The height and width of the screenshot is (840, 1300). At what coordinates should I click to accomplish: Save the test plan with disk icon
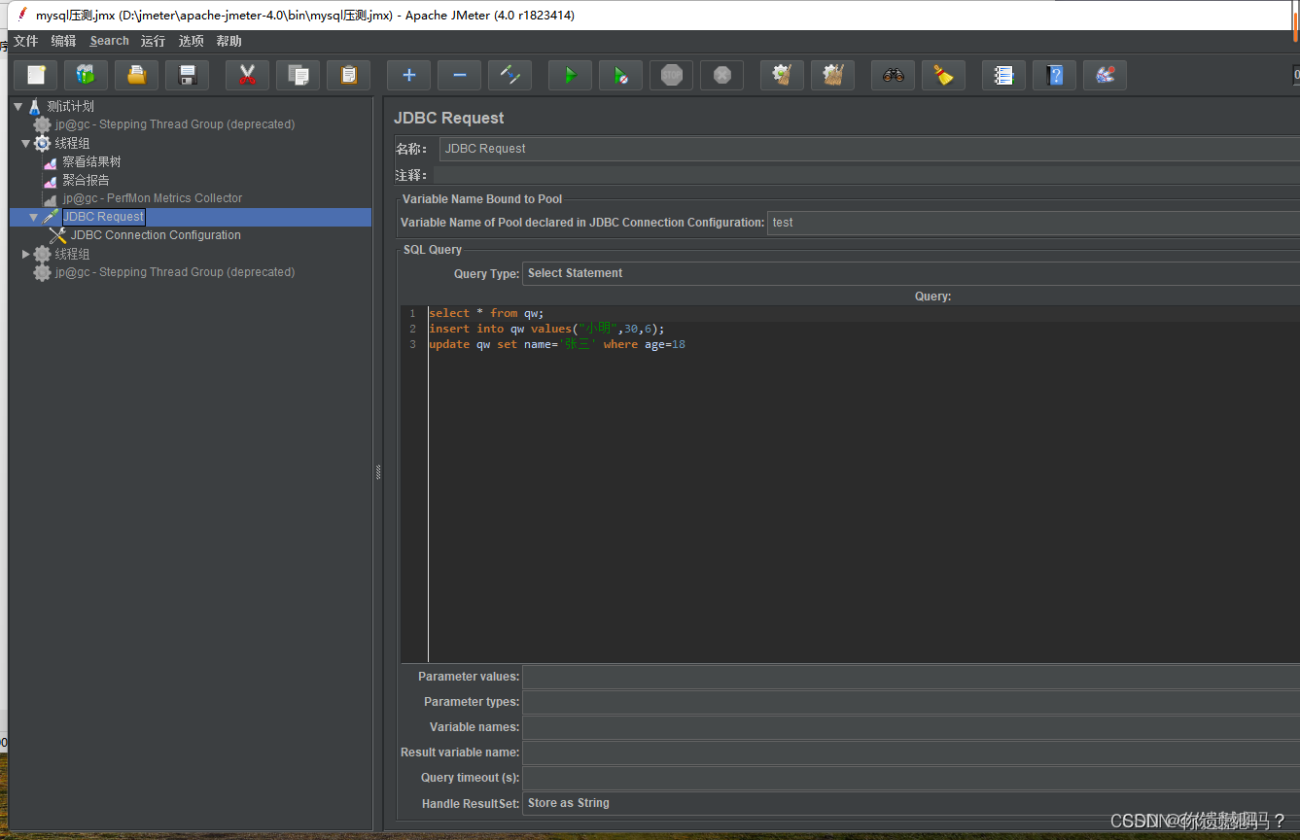(x=188, y=75)
